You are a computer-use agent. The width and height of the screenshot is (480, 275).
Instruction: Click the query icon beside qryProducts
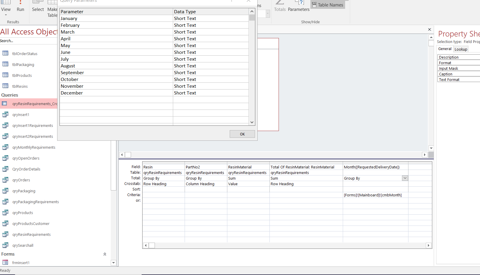5,213
